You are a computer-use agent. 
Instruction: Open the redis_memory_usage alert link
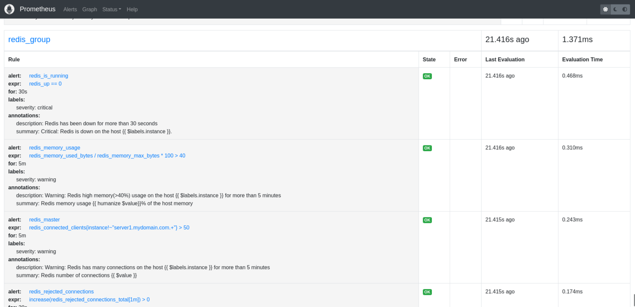[55, 147]
